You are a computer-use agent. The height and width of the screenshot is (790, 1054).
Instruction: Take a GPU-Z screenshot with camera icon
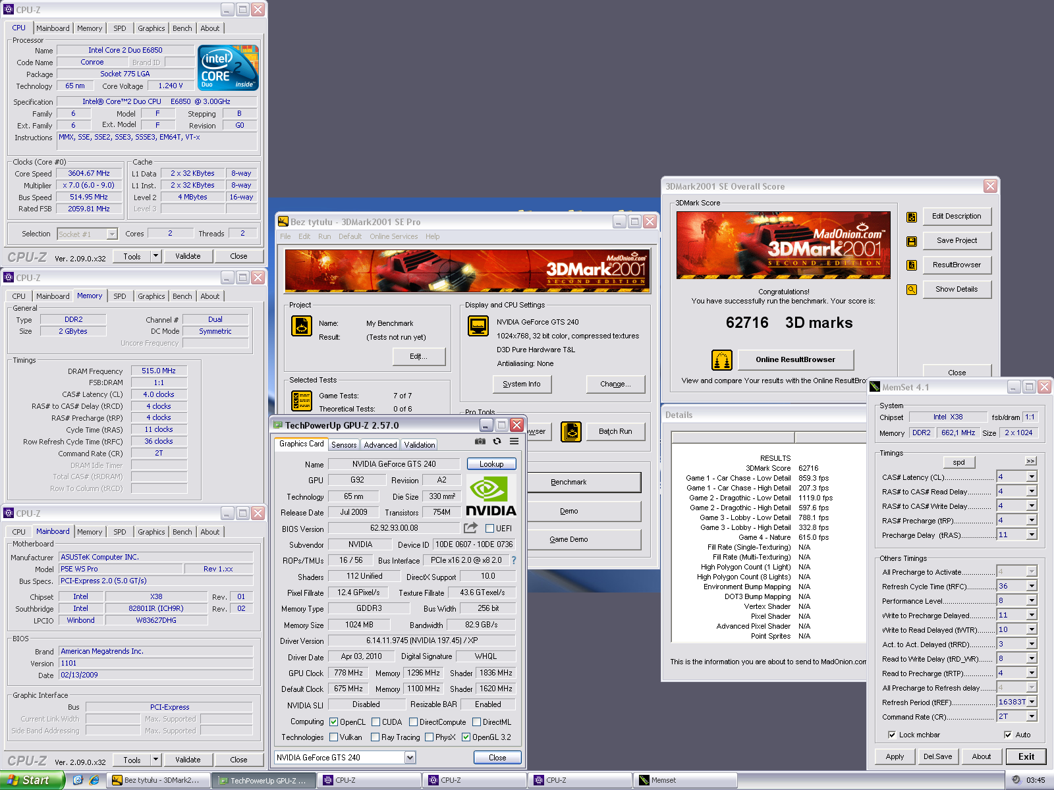click(x=480, y=441)
